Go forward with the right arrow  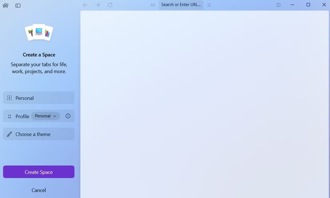coord(98,5)
